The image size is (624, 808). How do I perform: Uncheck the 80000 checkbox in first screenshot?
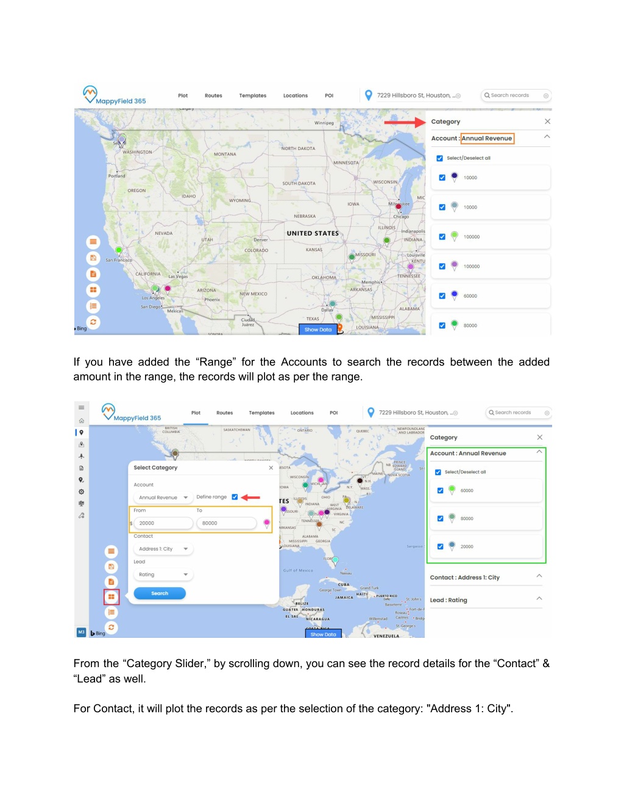(x=442, y=326)
